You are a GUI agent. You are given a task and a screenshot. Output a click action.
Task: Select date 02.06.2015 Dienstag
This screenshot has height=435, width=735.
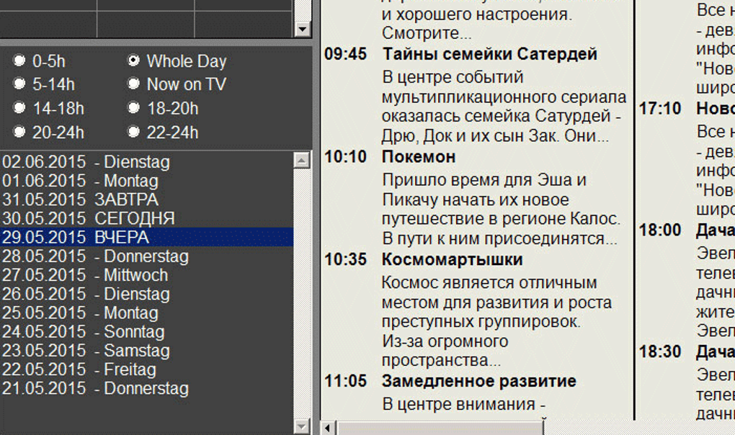(x=147, y=162)
